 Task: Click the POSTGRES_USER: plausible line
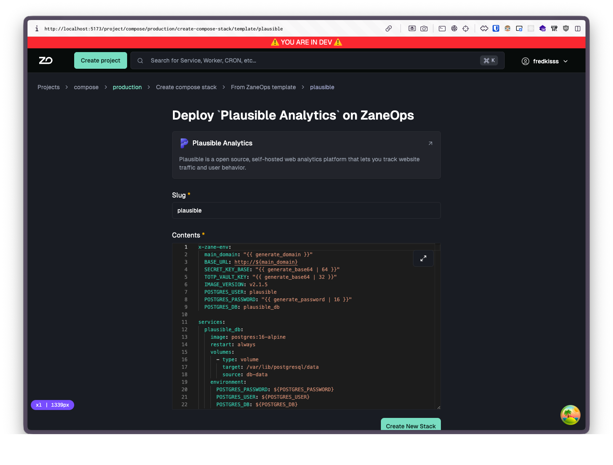(240, 292)
